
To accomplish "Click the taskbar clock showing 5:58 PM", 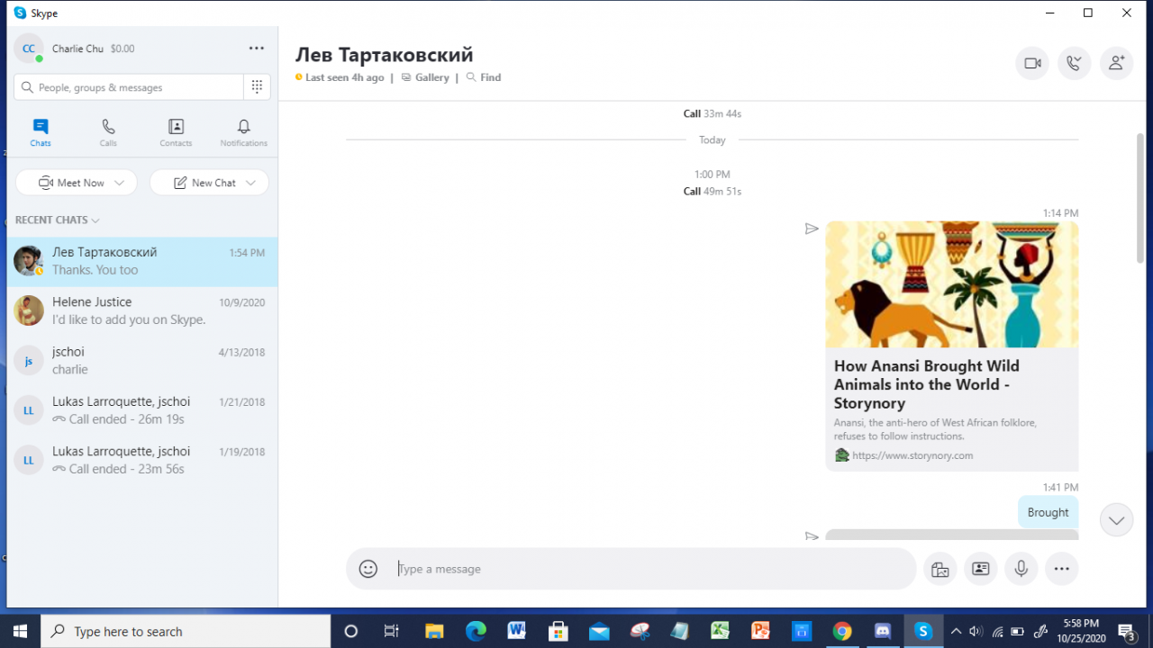I will [1080, 631].
